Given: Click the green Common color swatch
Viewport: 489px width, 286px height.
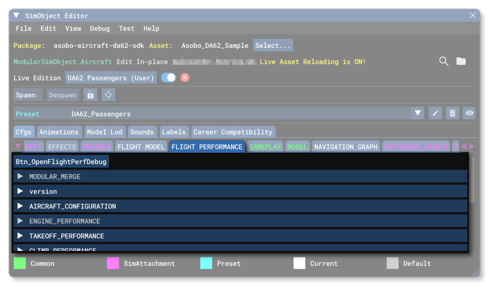Looking at the screenshot, I should click(x=20, y=263).
